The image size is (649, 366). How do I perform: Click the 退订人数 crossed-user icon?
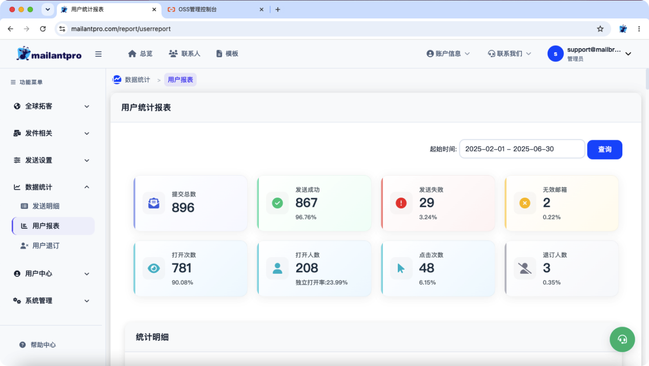(x=525, y=268)
